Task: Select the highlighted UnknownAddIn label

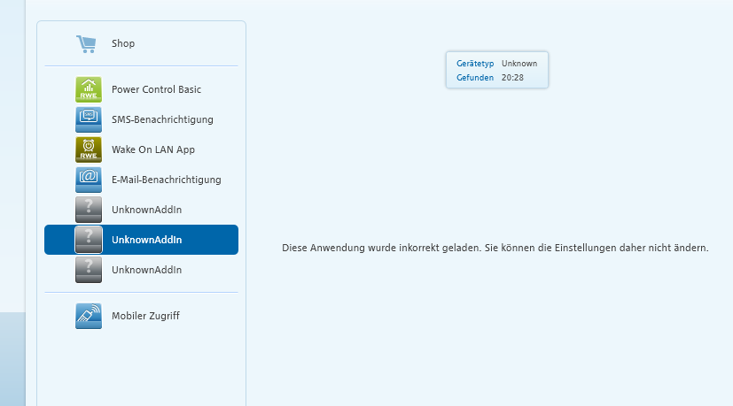Action: point(146,240)
